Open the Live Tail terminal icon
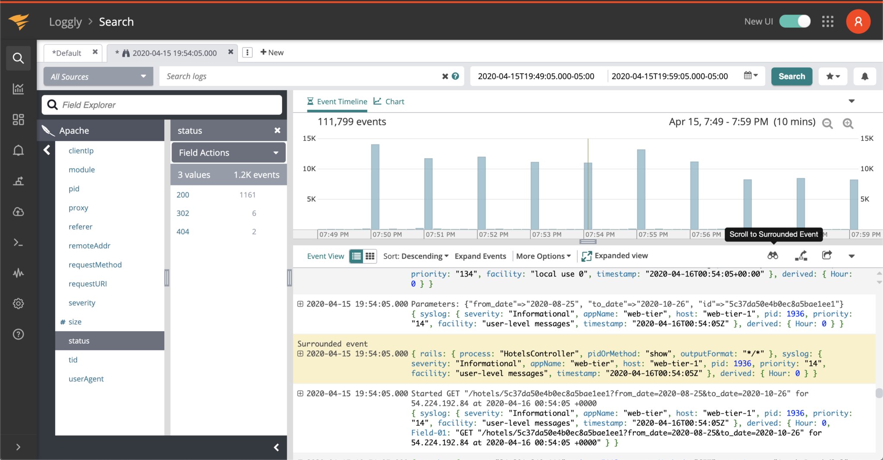Viewport: 883px width, 460px height. pos(18,242)
